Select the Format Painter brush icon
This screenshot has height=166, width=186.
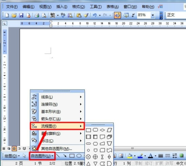coord(86,15)
